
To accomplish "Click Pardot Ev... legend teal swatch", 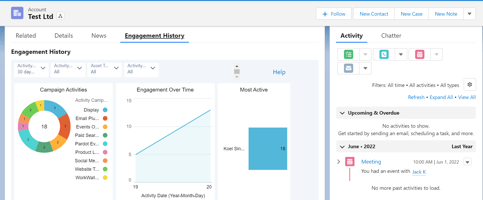I will pyautogui.click(x=105, y=144).
